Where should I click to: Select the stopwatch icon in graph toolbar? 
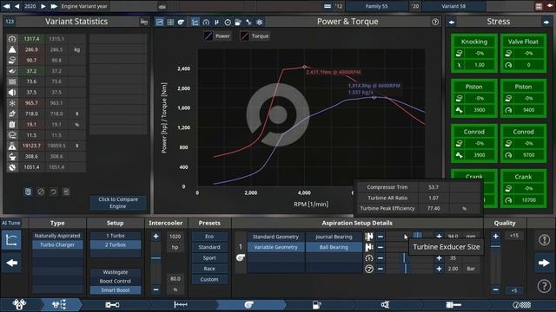click(228, 22)
